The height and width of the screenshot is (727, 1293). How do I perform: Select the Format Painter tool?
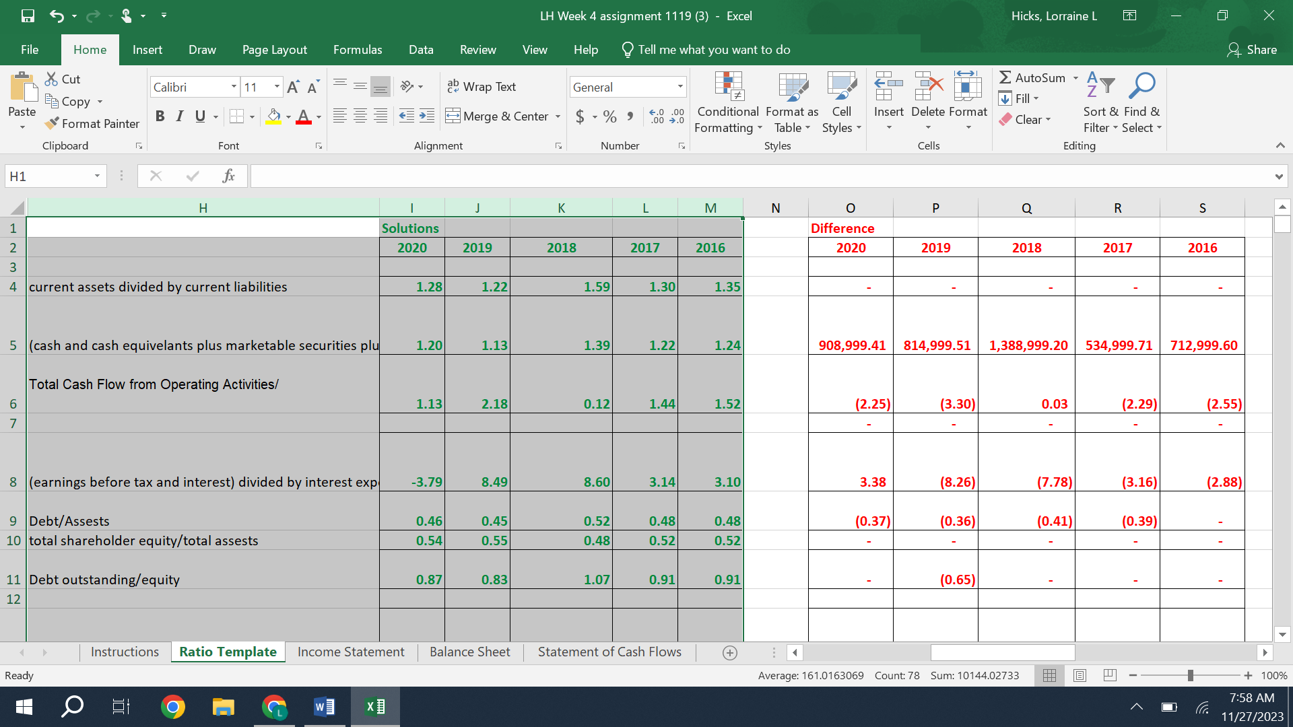tap(92, 124)
